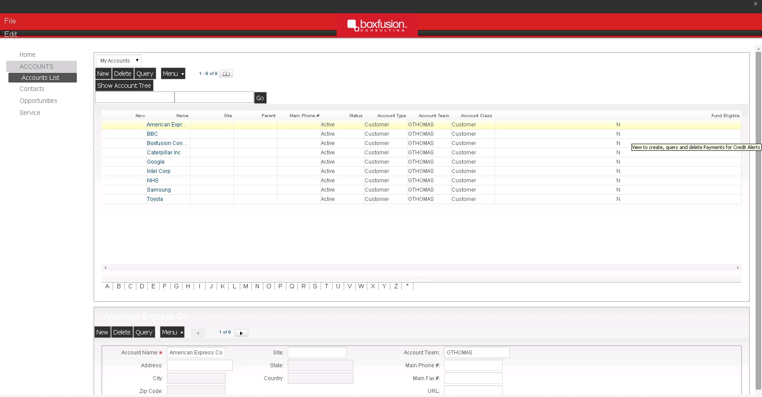The image size is (762, 397).
Task: Filter accounts by letter Z
Action: coord(396,286)
